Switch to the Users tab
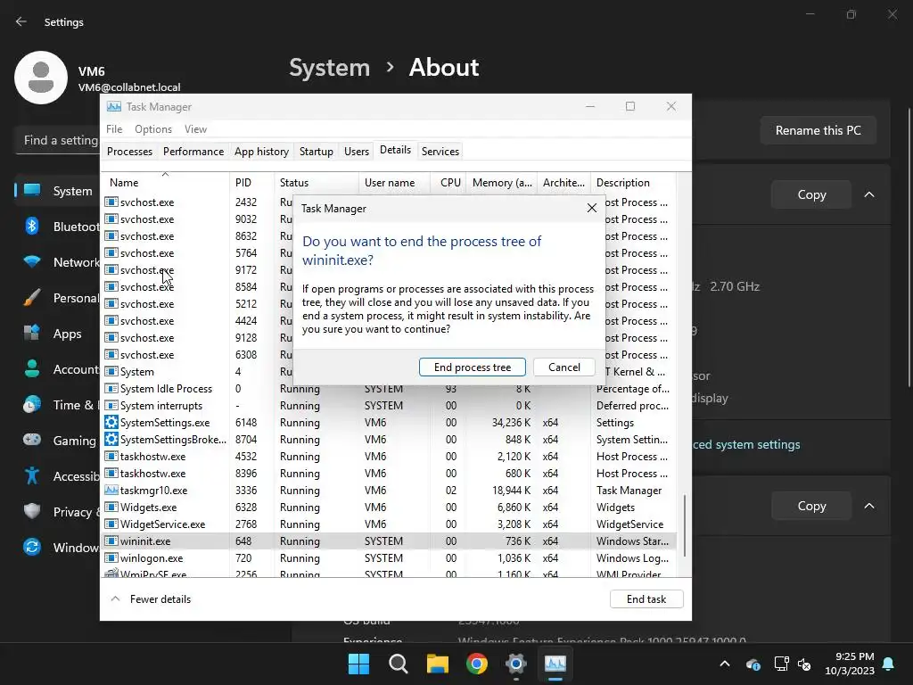The width and height of the screenshot is (913, 685). [357, 152]
